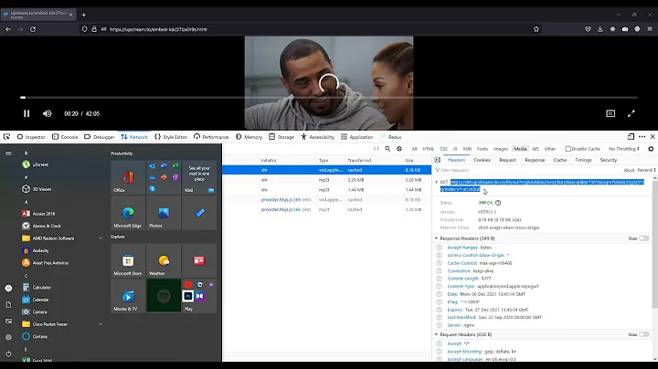Image resolution: width=658 pixels, height=369 pixels.
Task: Open the Firefox application menu
Action: coord(650,29)
